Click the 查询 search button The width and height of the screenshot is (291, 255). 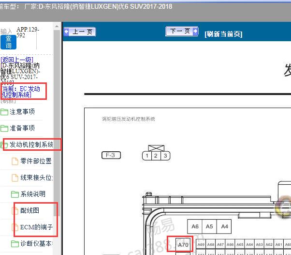coord(8,42)
